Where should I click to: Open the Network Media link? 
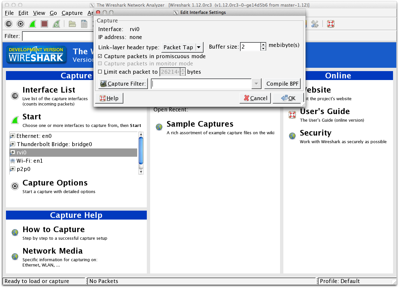pos(52,251)
